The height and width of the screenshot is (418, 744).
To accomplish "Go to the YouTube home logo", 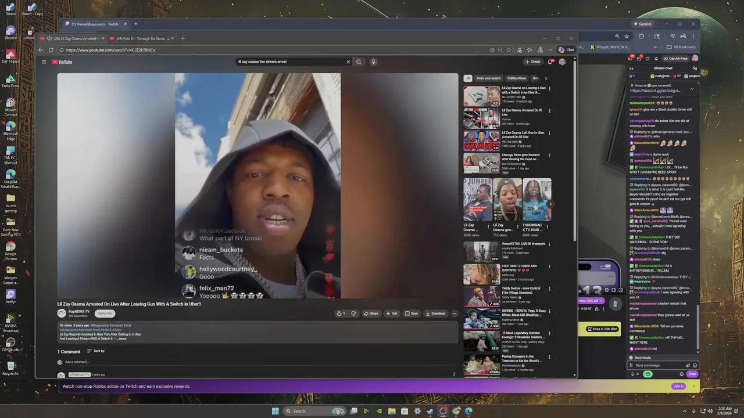I will pos(62,62).
